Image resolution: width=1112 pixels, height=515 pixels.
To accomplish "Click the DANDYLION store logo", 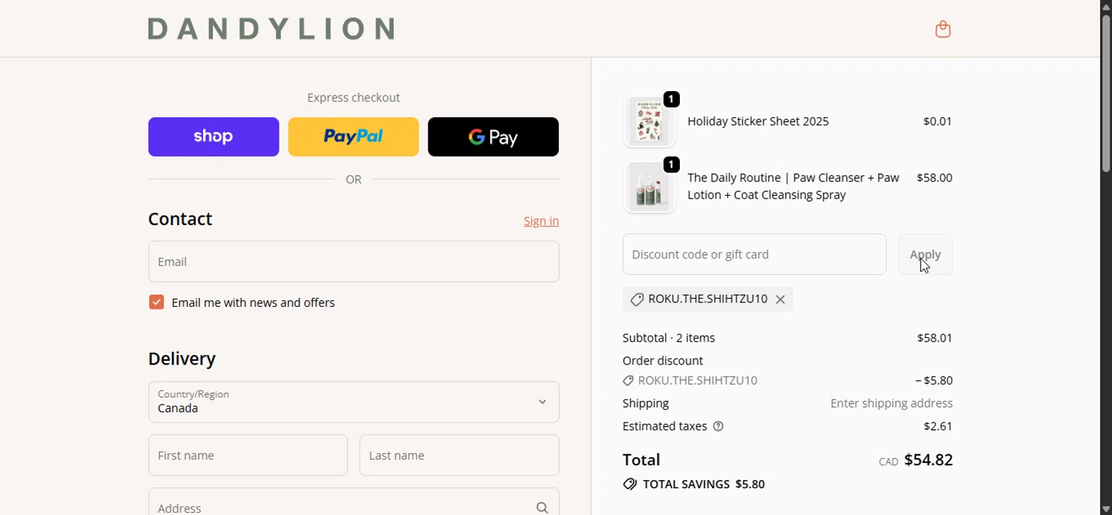I will (271, 29).
